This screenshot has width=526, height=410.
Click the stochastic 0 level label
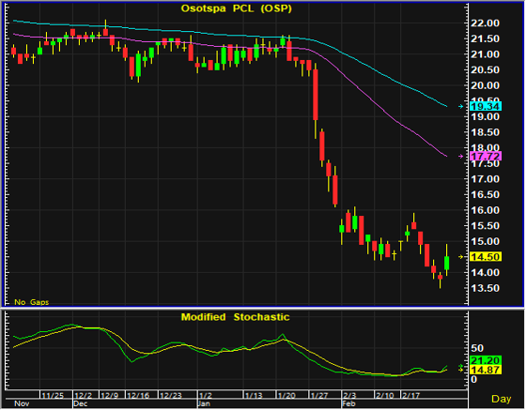click(x=473, y=380)
